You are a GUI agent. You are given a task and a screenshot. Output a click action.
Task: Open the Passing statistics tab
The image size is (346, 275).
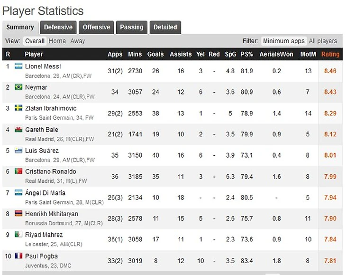tap(131, 27)
